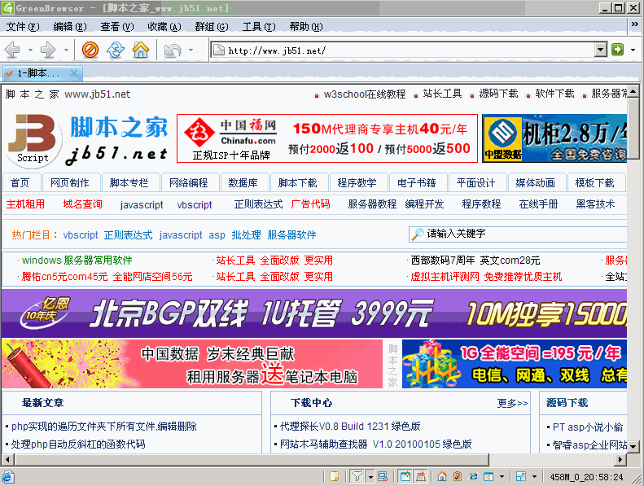
Task: Click the Chinafu.com banner advertisement
Action: (327, 138)
